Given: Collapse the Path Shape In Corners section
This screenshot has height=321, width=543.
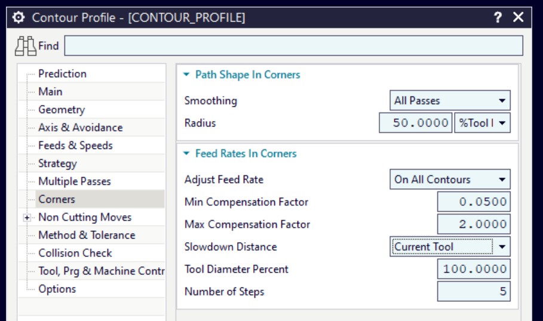Looking at the screenshot, I should [x=186, y=74].
